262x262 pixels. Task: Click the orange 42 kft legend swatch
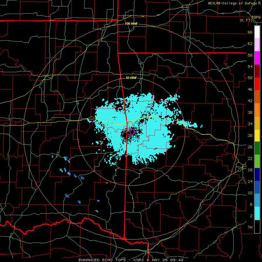[x=257, y=110]
